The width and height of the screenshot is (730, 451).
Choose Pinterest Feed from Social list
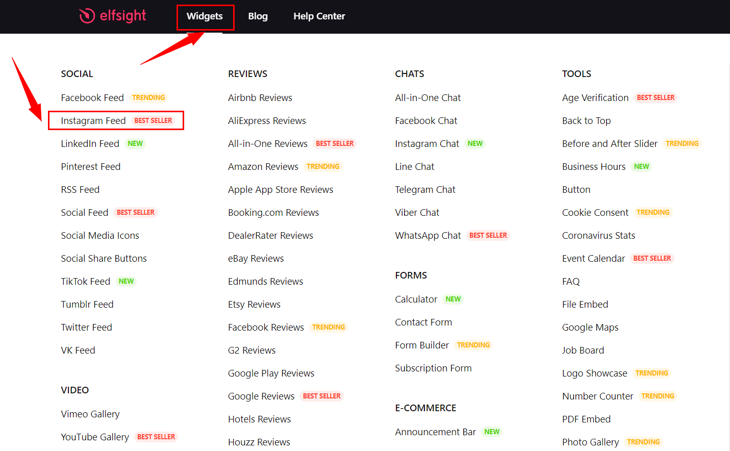coord(91,166)
